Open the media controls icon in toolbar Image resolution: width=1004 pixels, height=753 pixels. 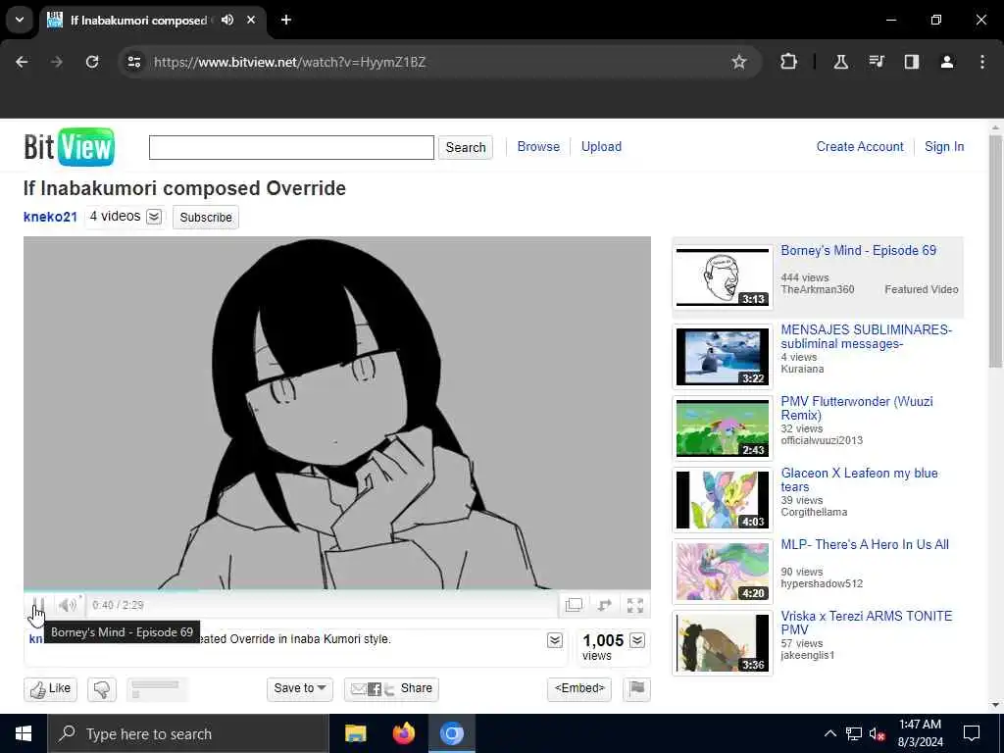[x=876, y=62]
